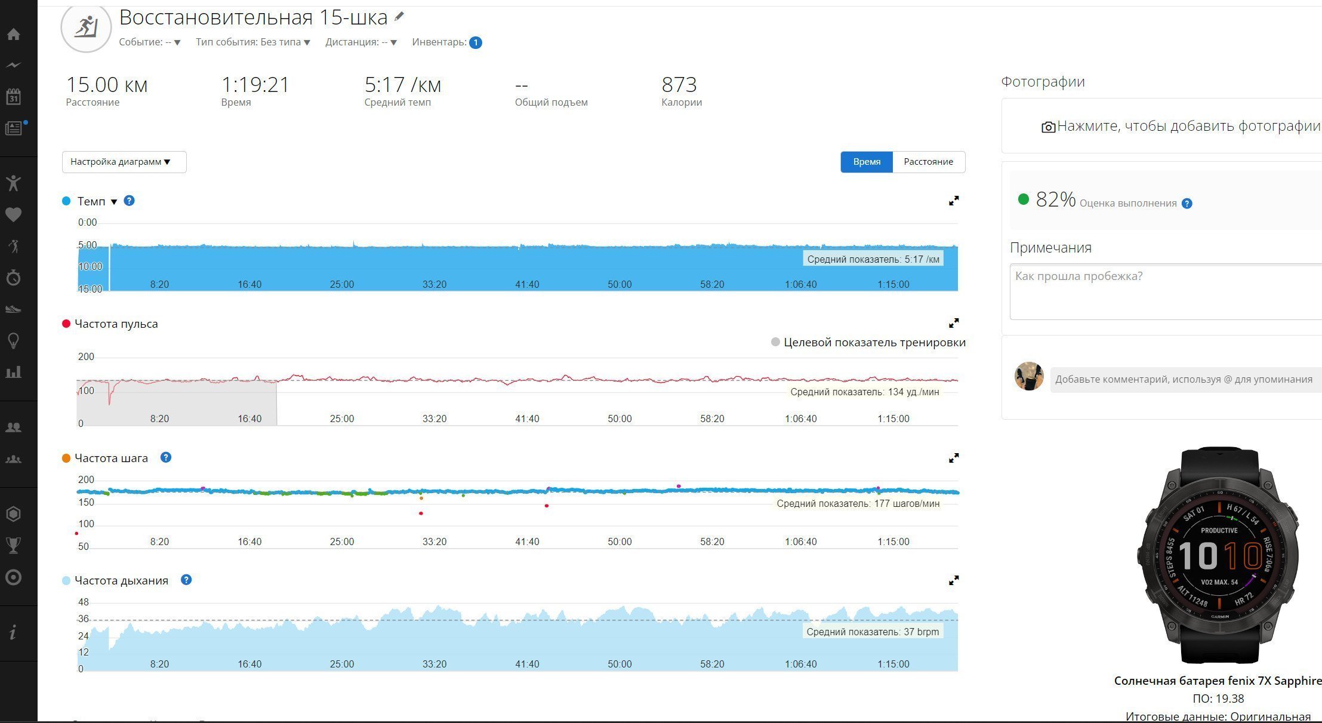The width and height of the screenshot is (1322, 723).
Task: Open the Calendar icon in sidebar
Action: pyautogui.click(x=13, y=97)
